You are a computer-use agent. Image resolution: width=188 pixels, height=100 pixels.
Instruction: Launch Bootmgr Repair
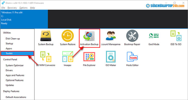click(x=132, y=38)
